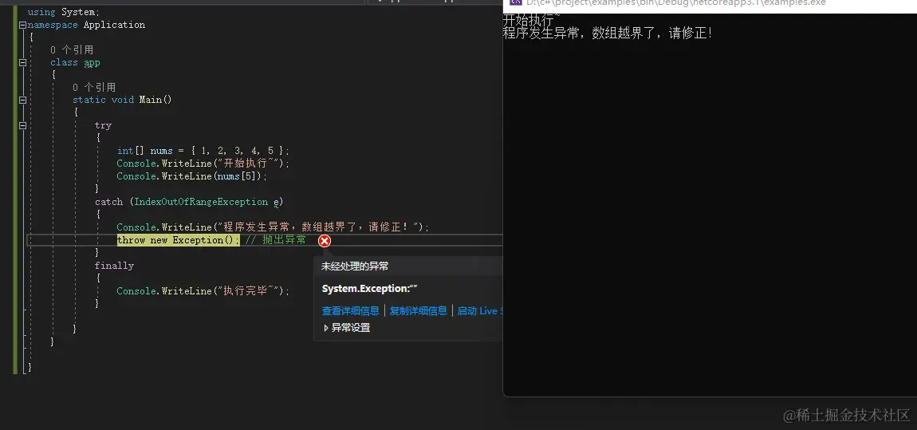Click the try keyword
917x430 pixels.
tap(103, 125)
